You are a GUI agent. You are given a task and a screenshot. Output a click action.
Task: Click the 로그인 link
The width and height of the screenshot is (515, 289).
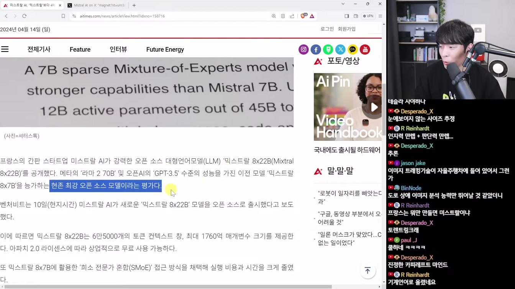click(327, 29)
